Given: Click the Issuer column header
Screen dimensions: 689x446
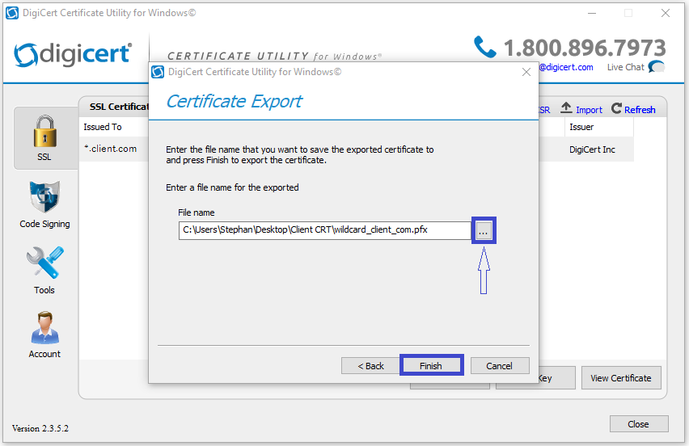Looking at the screenshot, I should (599, 127).
